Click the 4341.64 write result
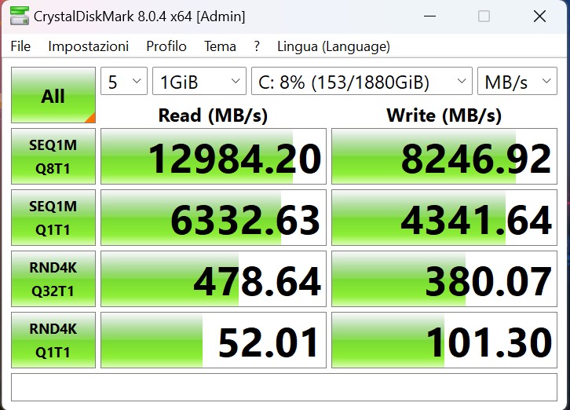The image size is (570, 410). point(444,218)
